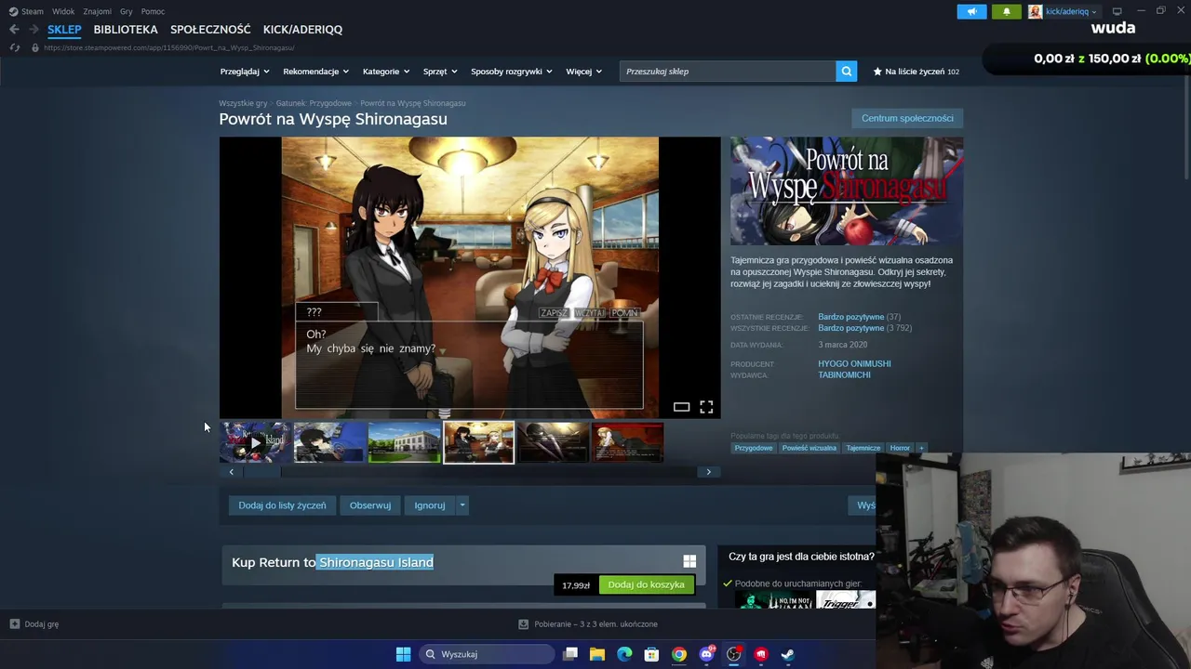Switch to the SPOŁECZNOŚĆ tab
The image size is (1191, 669).
[x=210, y=30]
